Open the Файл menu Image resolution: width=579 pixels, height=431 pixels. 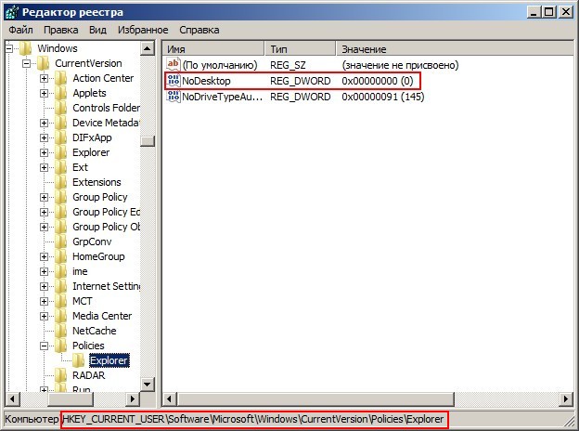coord(20,30)
